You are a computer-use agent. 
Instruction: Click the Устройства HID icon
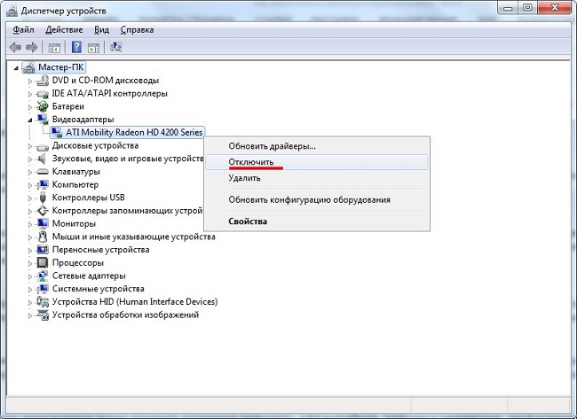point(43,302)
